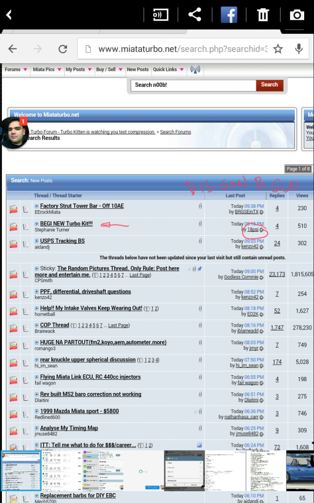The height and width of the screenshot is (503, 314).
Task: Tap the voice search microphone
Action: click(299, 49)
